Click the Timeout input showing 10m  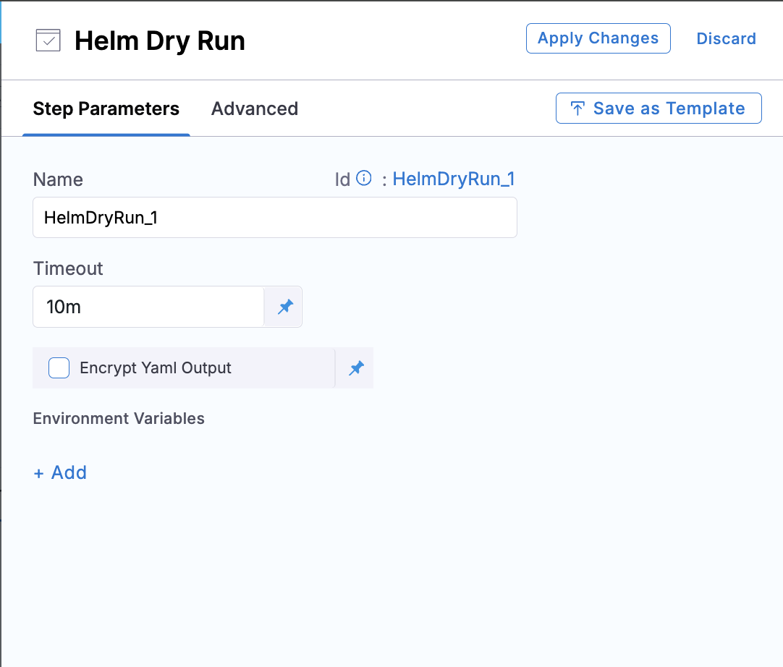click(x=148, y=307)
